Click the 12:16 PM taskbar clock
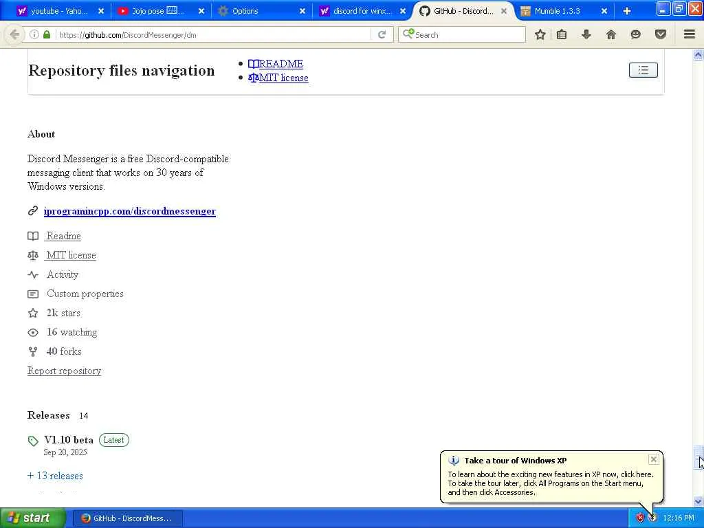704x528 pixels. coord(678,518)
